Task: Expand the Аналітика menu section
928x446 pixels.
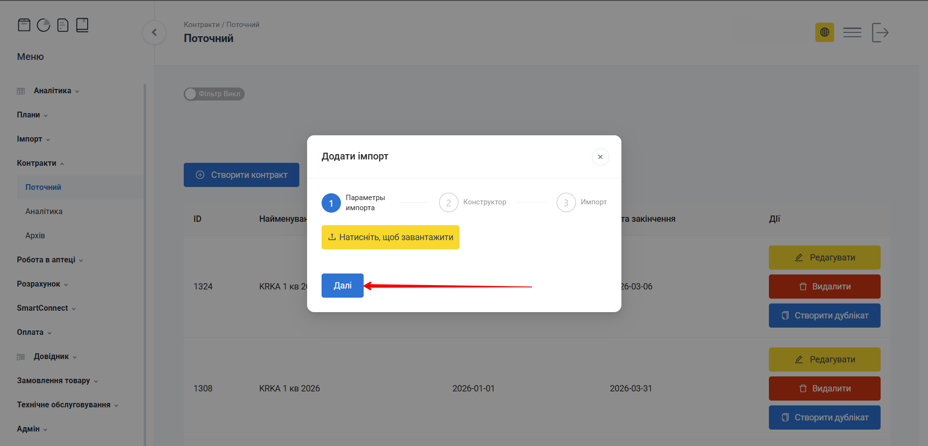Action: (x=52, y=91)
